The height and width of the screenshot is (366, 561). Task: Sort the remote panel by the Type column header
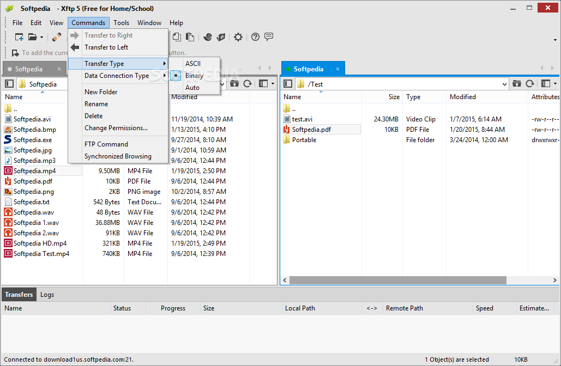(x=424, y=97)
